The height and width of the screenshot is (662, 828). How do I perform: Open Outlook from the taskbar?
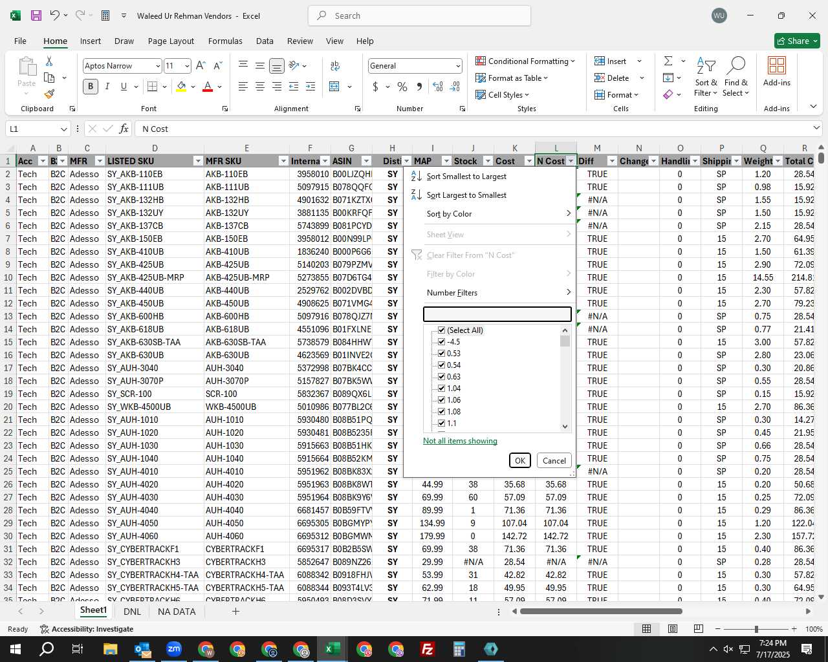point(142,649)
